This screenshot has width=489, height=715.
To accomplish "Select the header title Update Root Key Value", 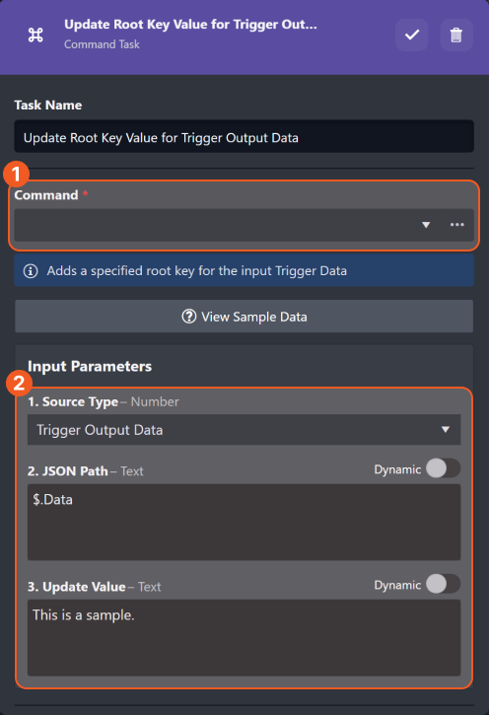I will point(190,25).
